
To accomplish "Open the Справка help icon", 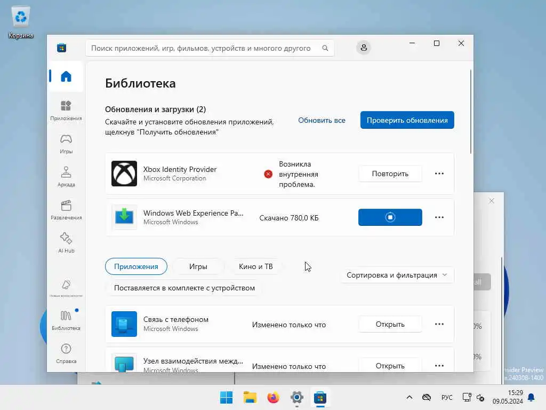I will (x=66, y=353).
